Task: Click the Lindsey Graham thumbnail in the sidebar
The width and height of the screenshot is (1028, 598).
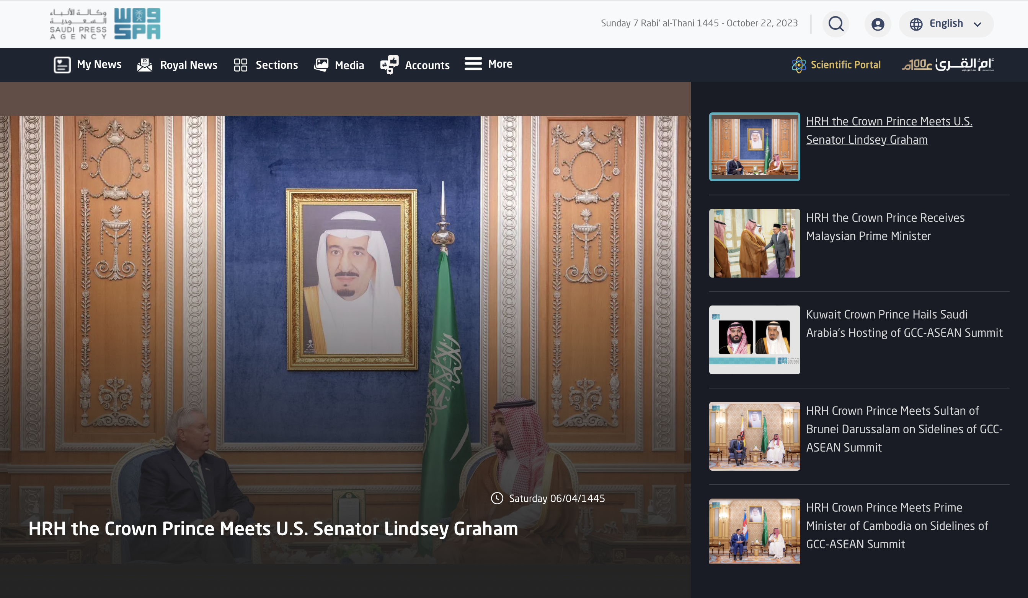Action: pos(754,147)
